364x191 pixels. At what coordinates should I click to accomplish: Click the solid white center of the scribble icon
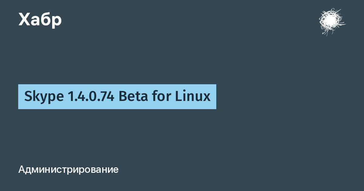coord(329,21)
